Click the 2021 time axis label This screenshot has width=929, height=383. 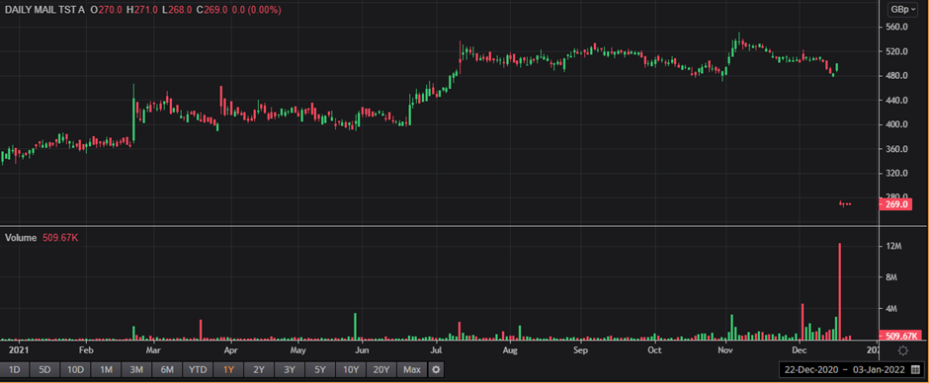click(x=19, y=349)
